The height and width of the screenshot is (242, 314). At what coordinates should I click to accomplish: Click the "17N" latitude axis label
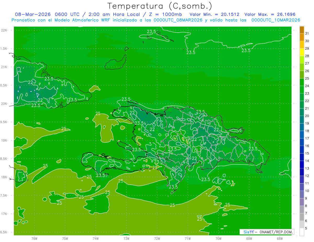[x=4, y=214]
